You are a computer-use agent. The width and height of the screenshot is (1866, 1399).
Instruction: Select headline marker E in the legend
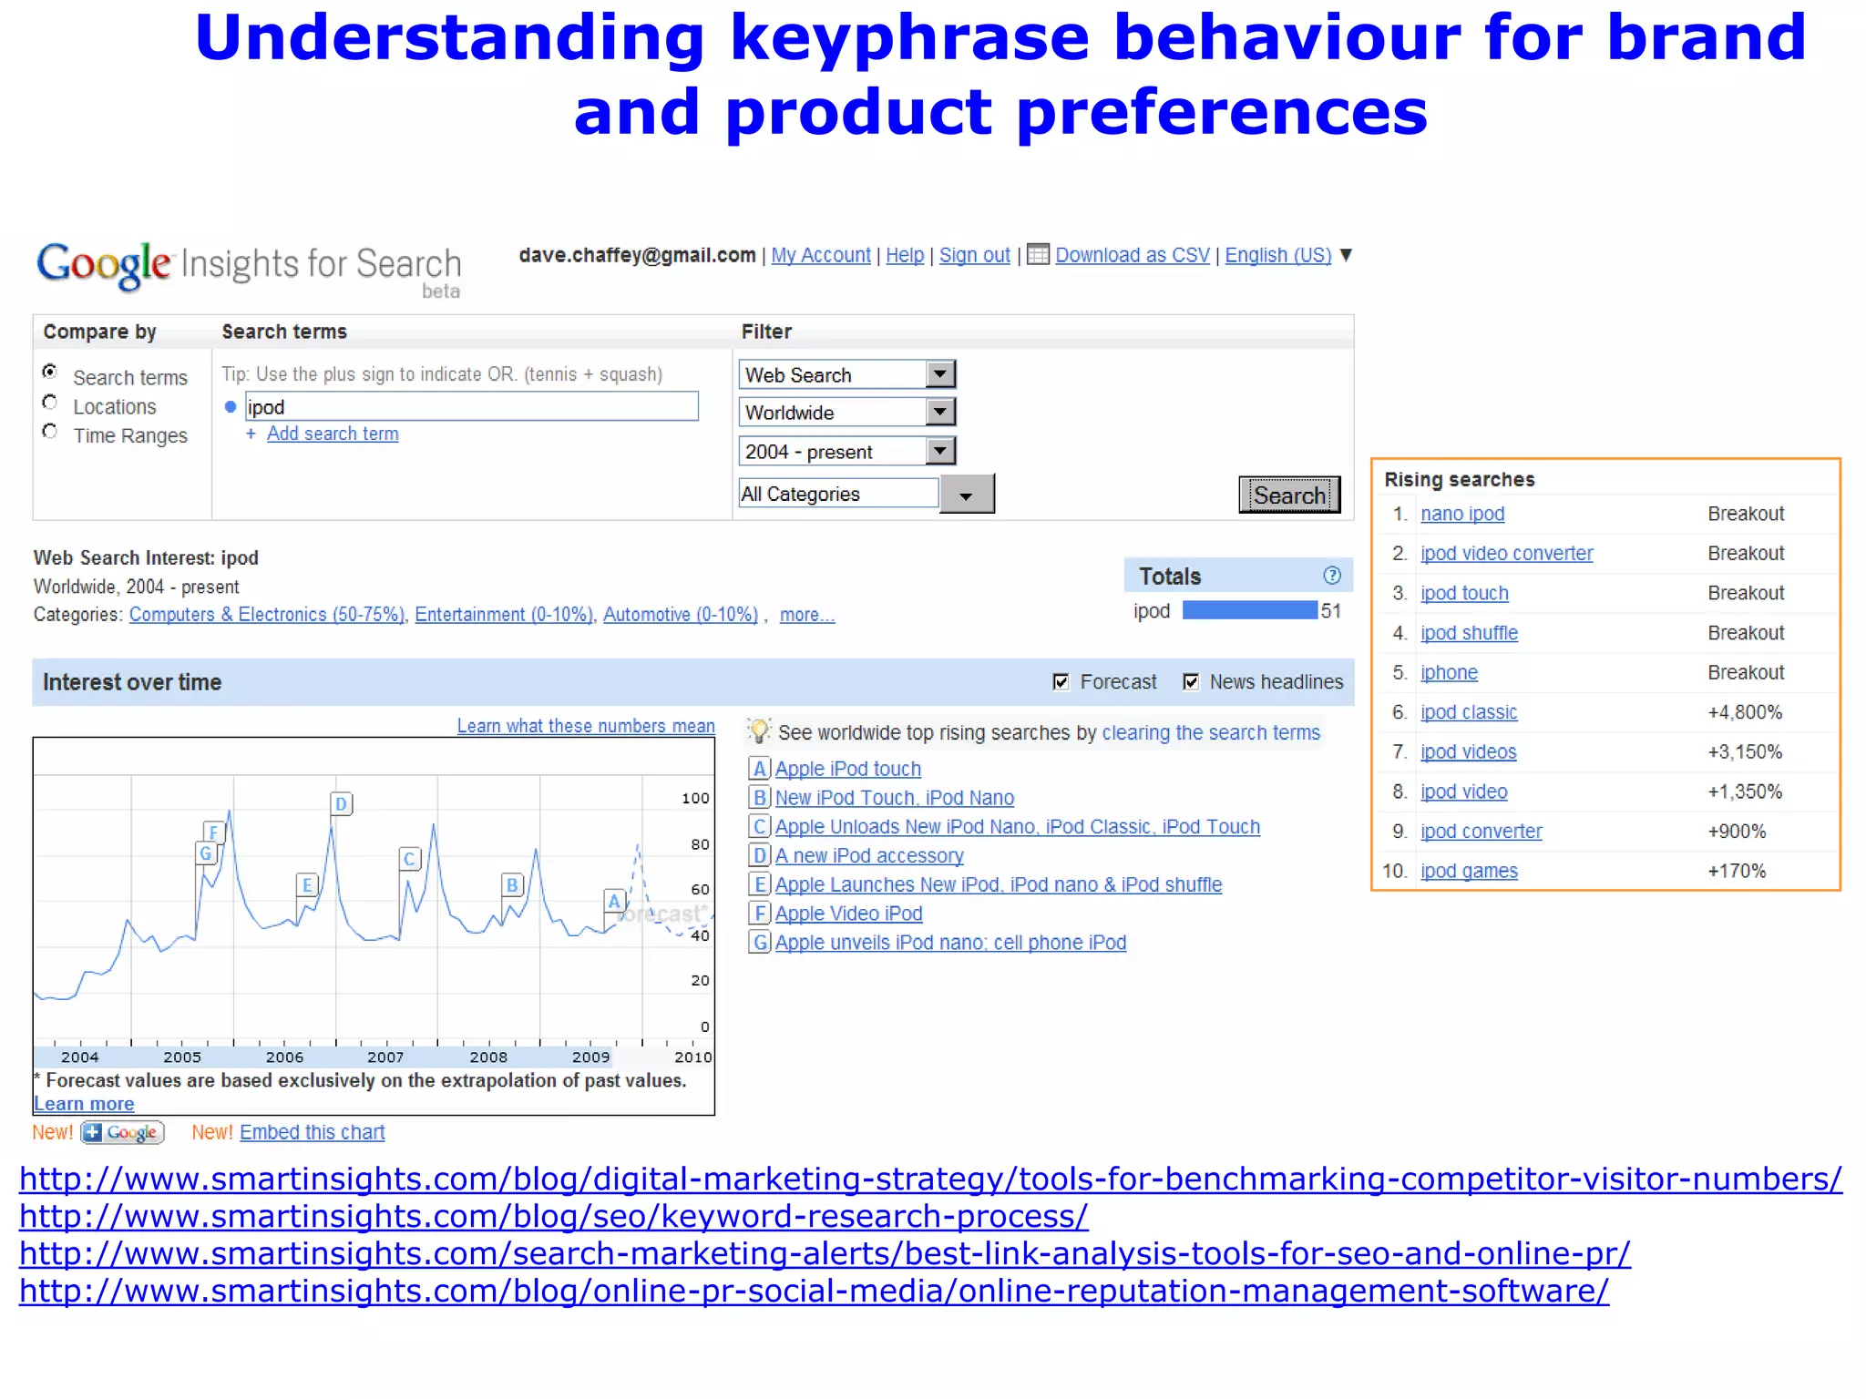[x=759, y=884]
